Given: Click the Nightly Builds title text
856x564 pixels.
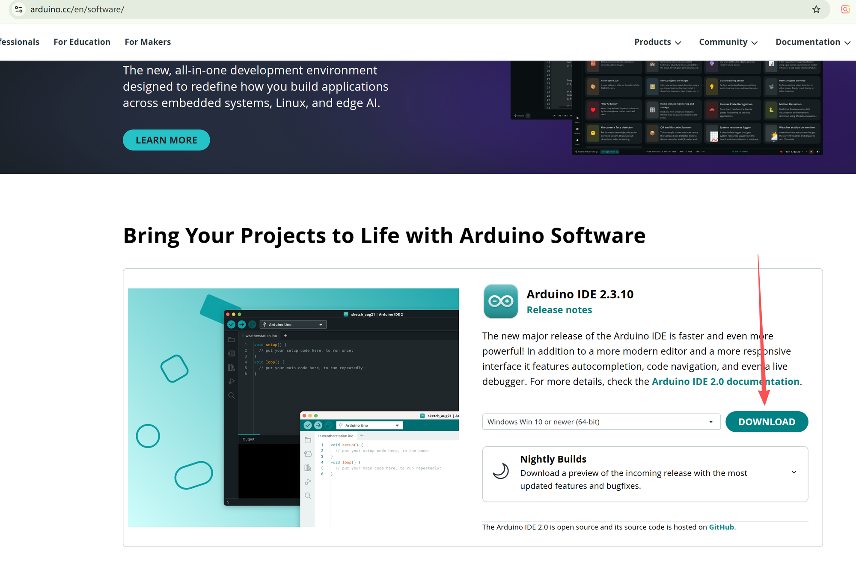Looking at the screenshot, I should (x=553, y=459).
